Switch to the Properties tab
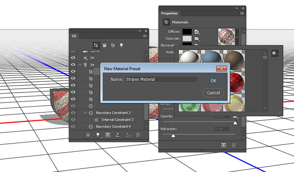294x172 pixels. 169,13
